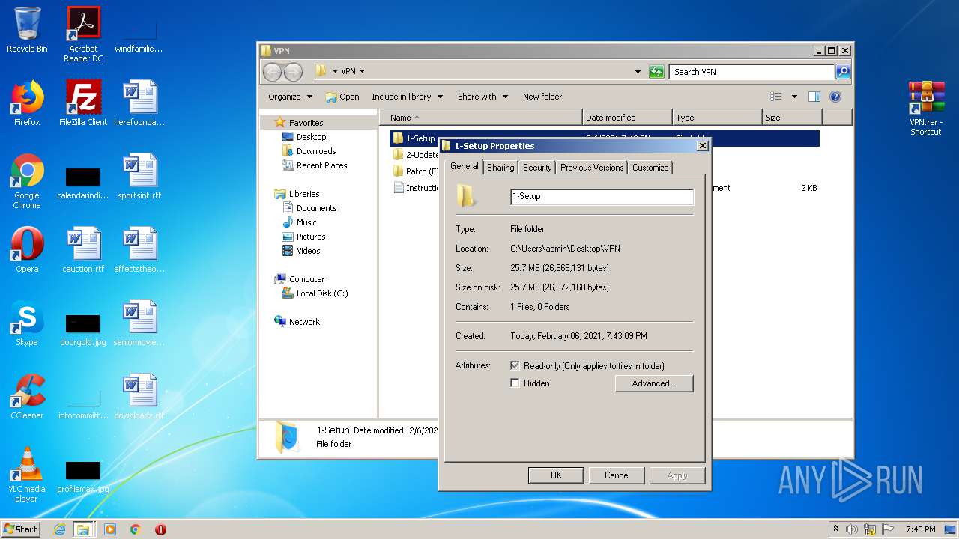Click the Open toolbar command
959x539 pixels.
(x=342, y=97)
